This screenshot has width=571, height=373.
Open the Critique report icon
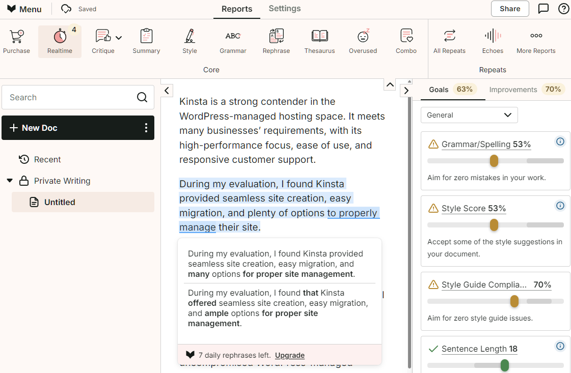point(103,36)
